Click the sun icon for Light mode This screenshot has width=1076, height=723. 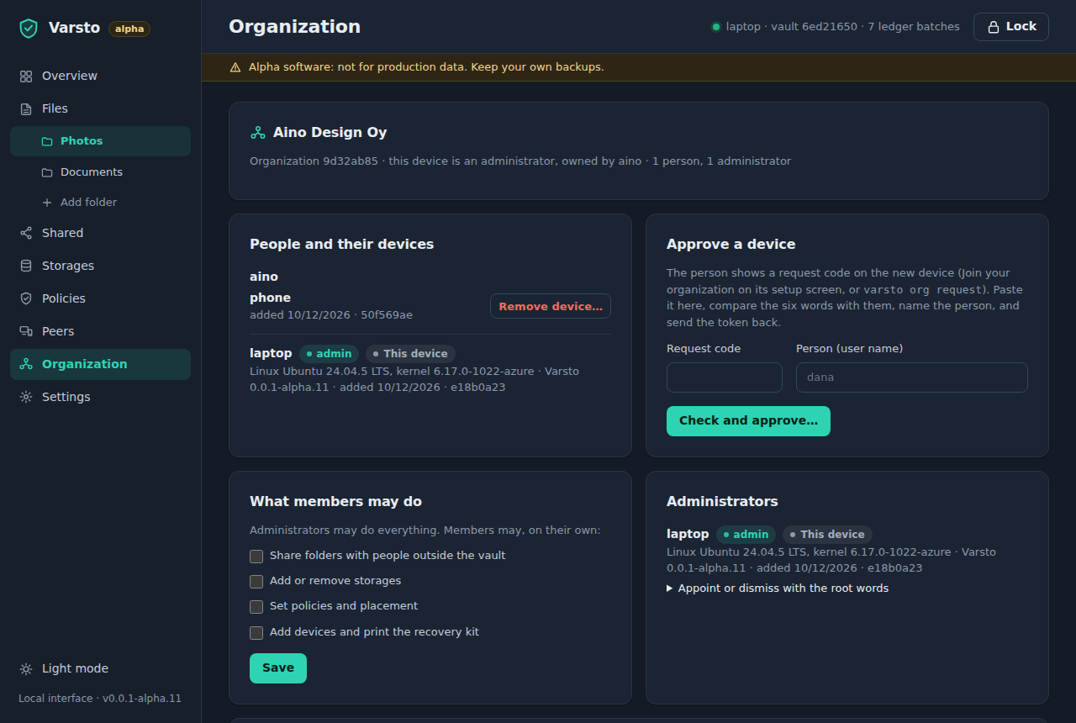pyautogui.click(x=26, y=669)
